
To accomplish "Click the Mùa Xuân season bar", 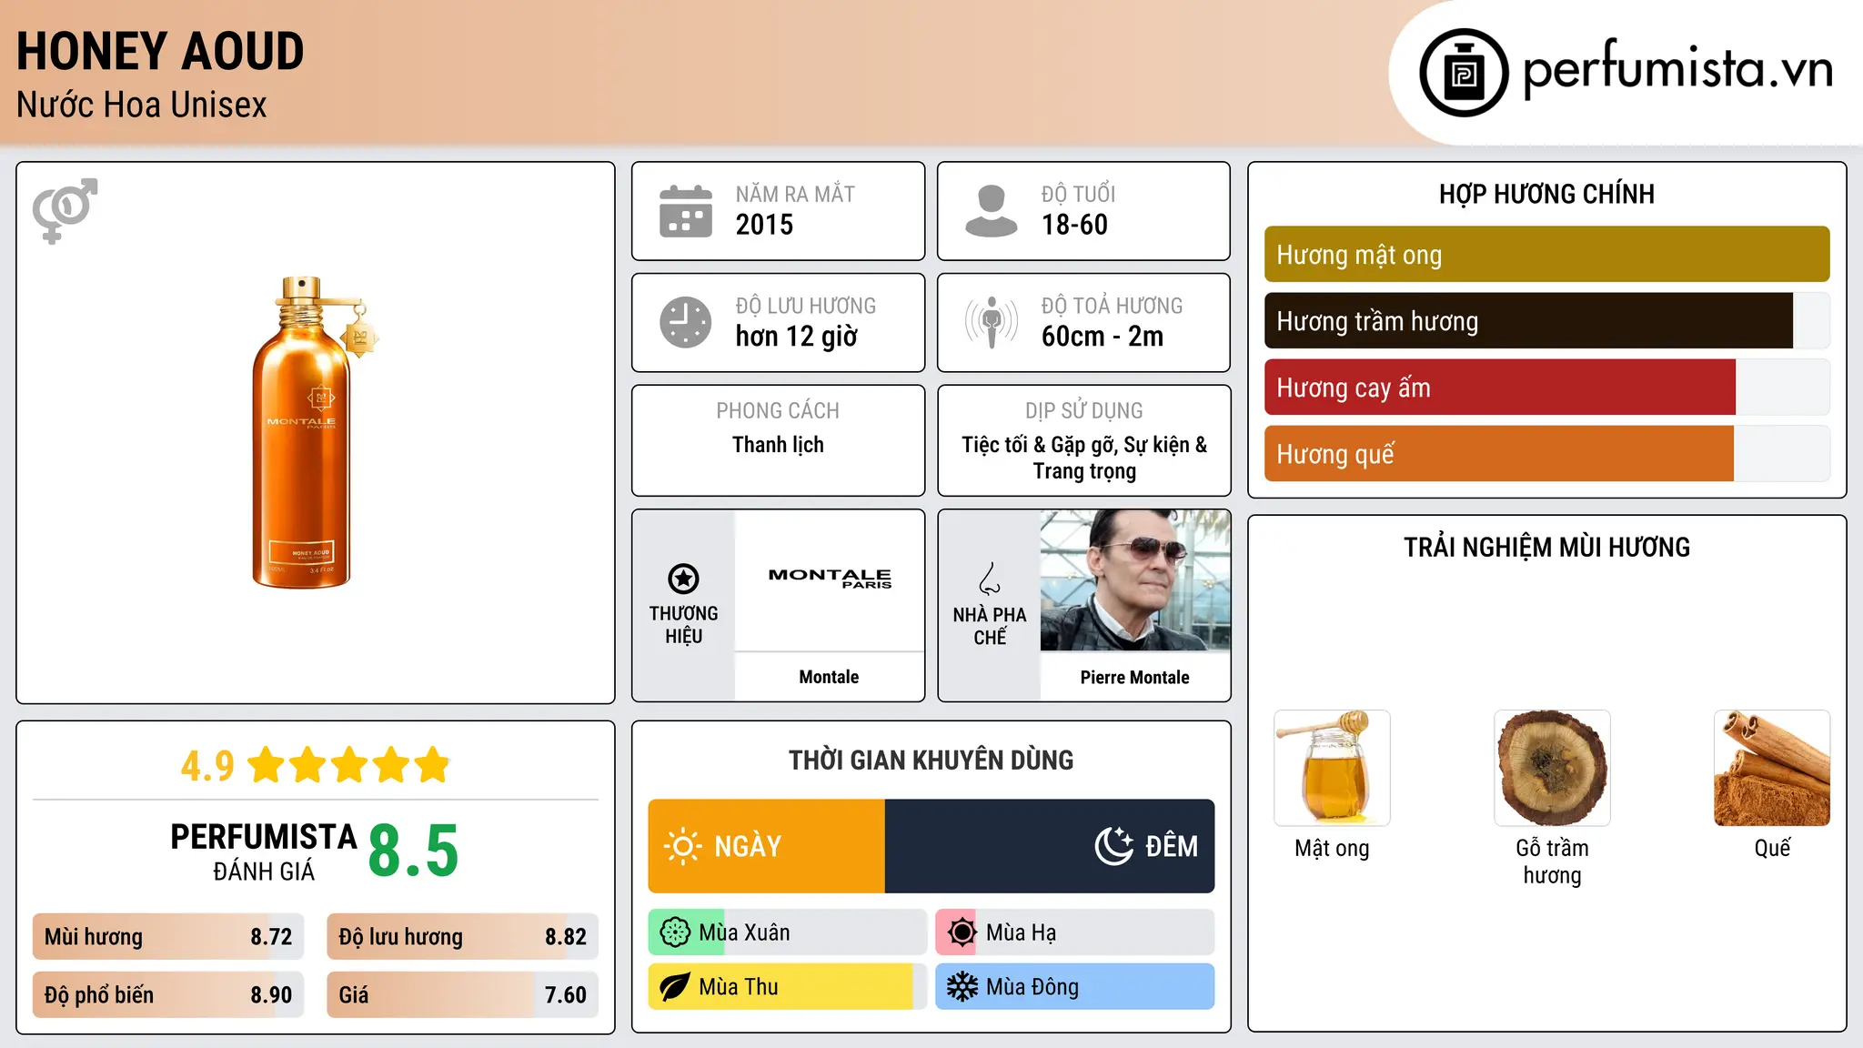I will (x=788, y=932).
